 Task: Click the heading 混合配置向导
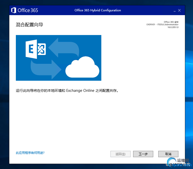pos(29,25)
